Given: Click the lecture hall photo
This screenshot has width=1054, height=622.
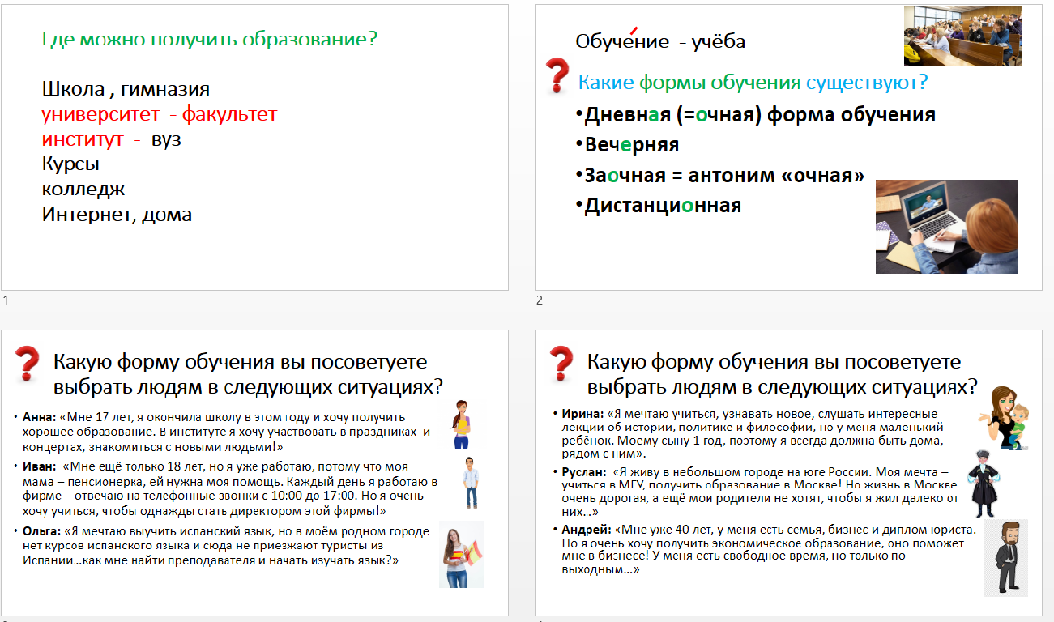Looking at the screenshot, I should 962,36.
